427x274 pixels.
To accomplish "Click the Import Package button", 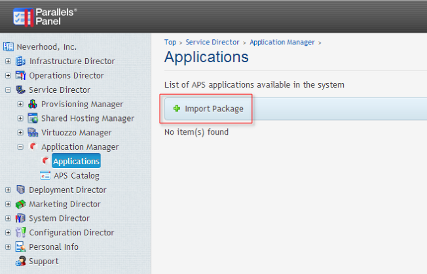I will coord(208,109).
